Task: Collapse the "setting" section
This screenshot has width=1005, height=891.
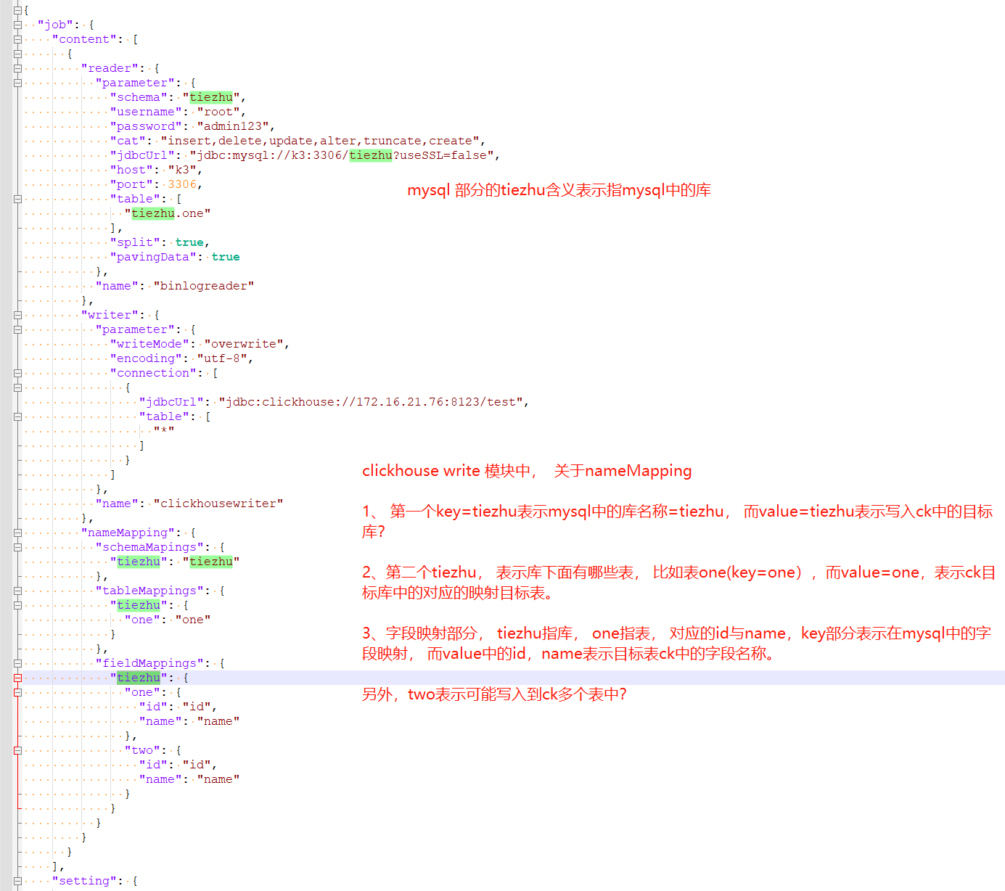Action: (x=17, y=880)
